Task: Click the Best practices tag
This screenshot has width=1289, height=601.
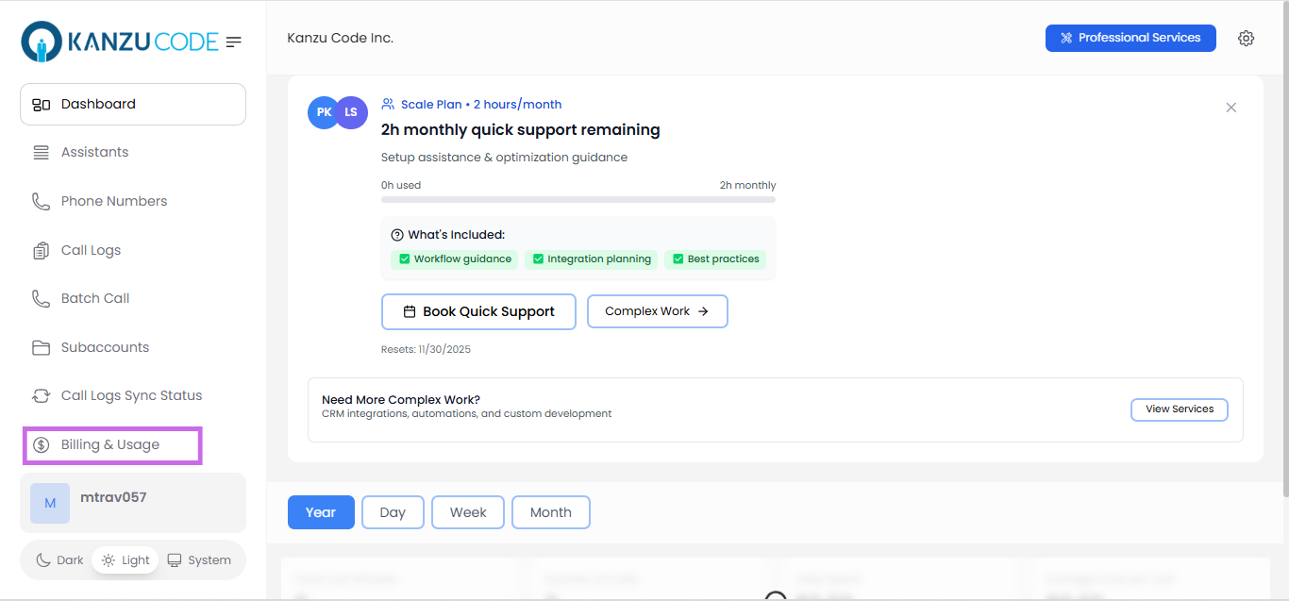Action: 715,259
